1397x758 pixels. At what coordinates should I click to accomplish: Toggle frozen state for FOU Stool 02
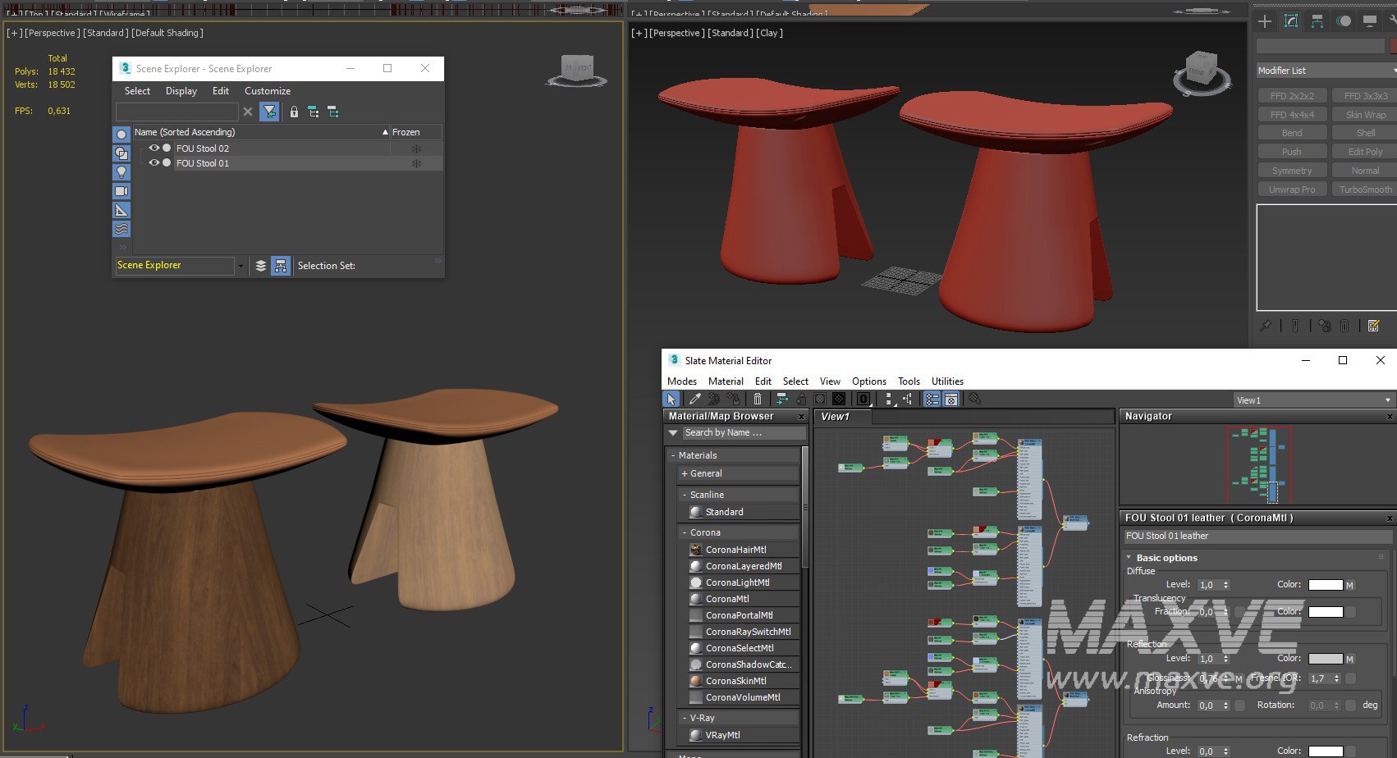pyautogui.click(x=416, y=148)
